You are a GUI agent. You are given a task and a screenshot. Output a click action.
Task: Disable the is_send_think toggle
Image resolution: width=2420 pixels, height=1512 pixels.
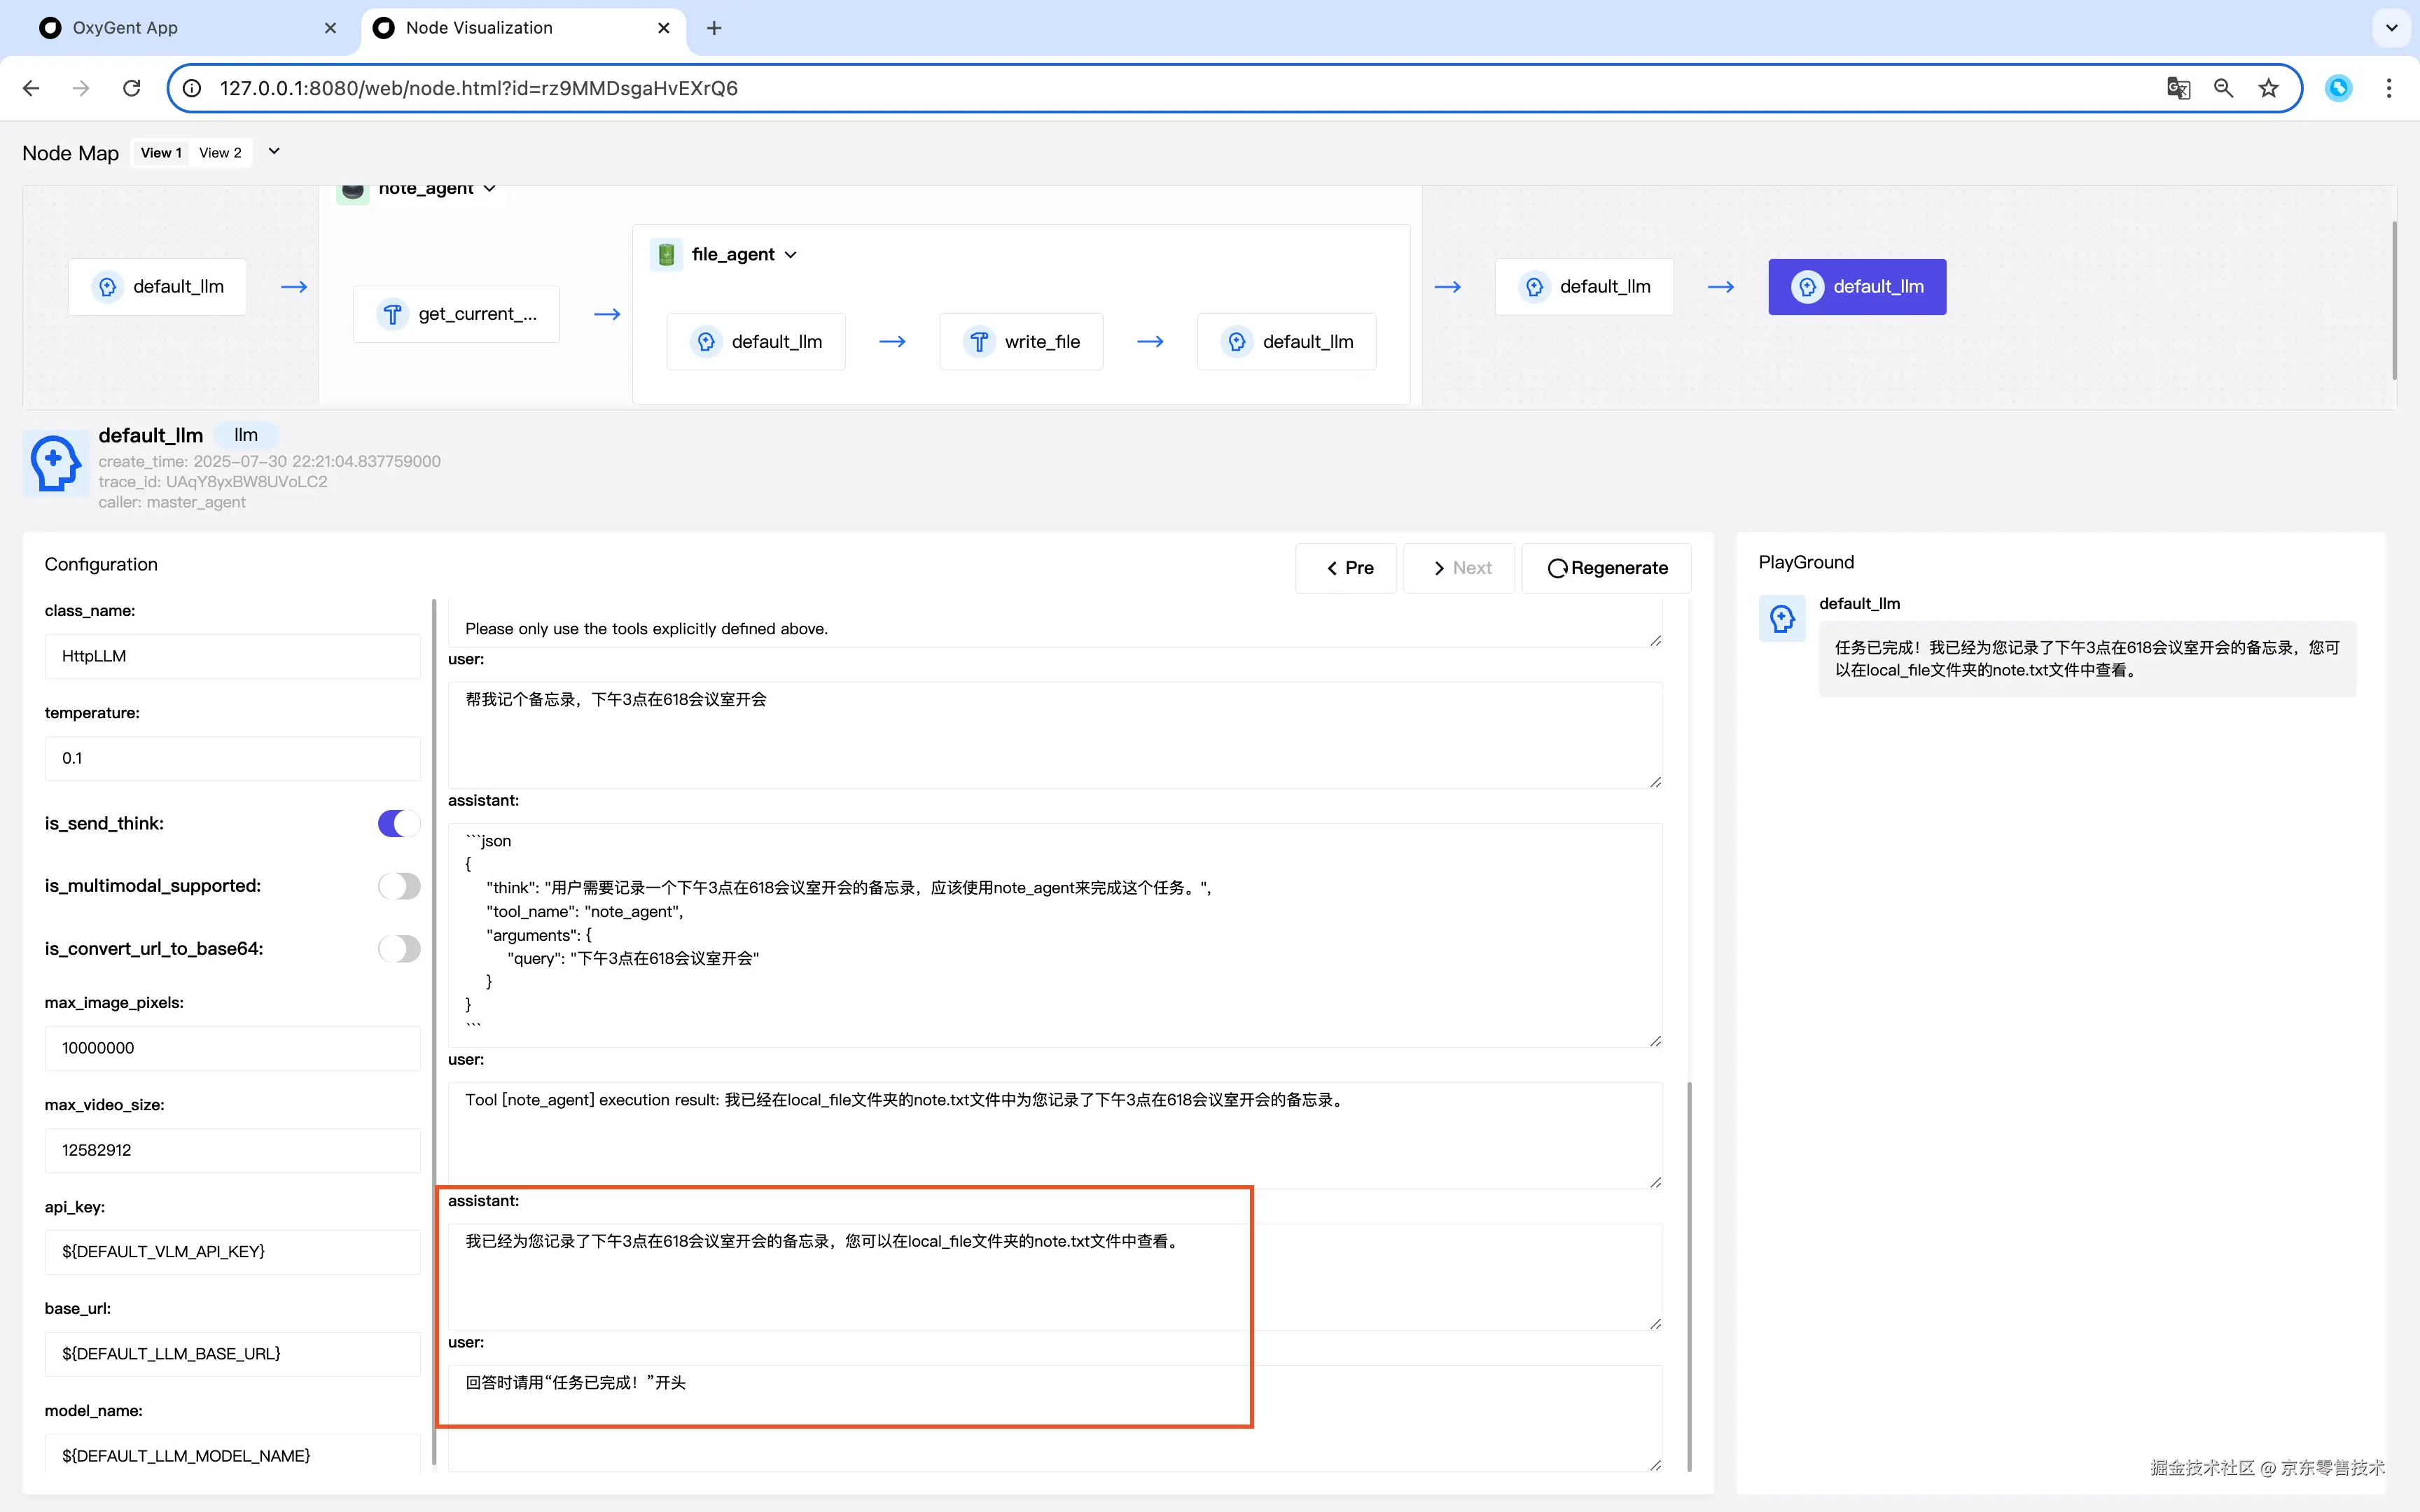399,823
